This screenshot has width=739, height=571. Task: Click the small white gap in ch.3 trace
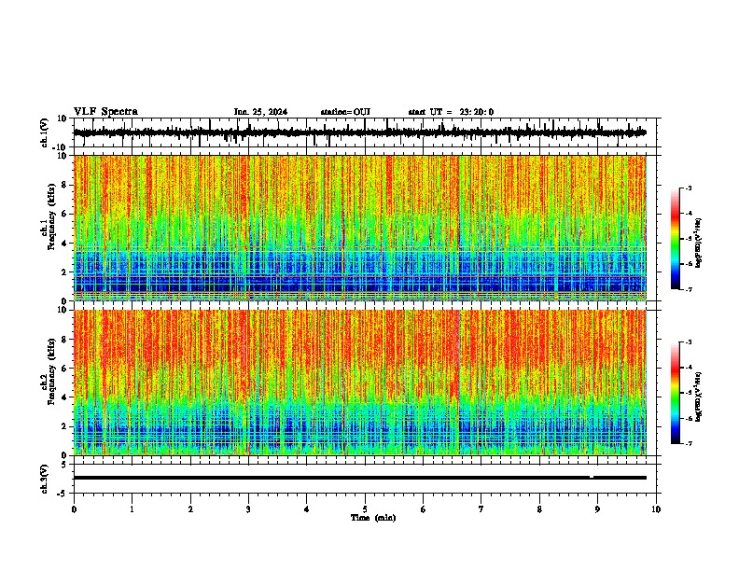[x=592, y=477]
